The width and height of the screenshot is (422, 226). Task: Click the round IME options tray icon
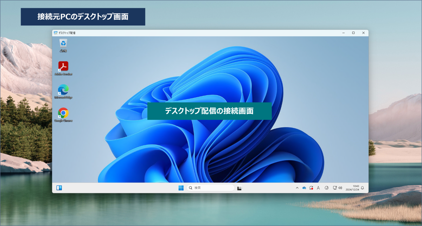tap(326, 188)
